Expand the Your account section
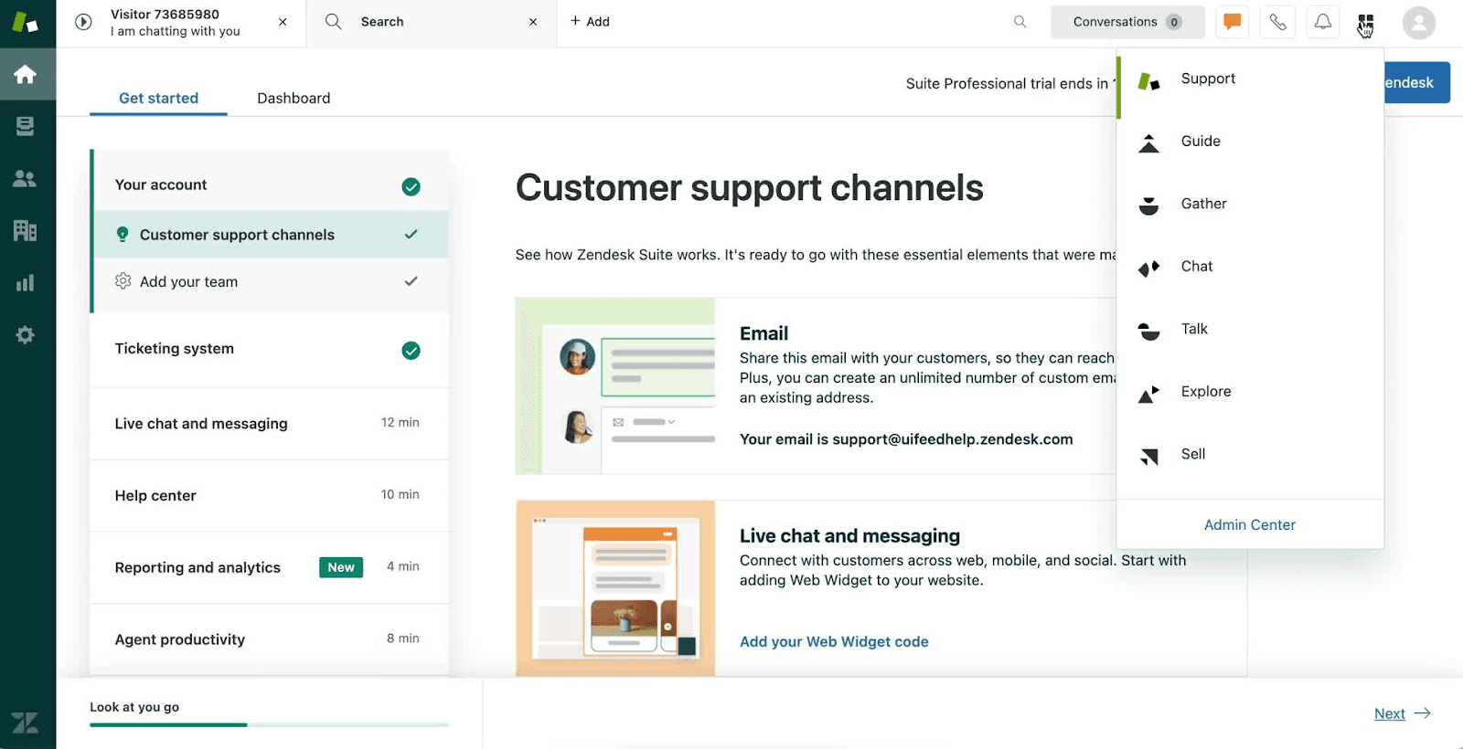Viewport: 1463px width, 749px height. (x=271, y=185)
